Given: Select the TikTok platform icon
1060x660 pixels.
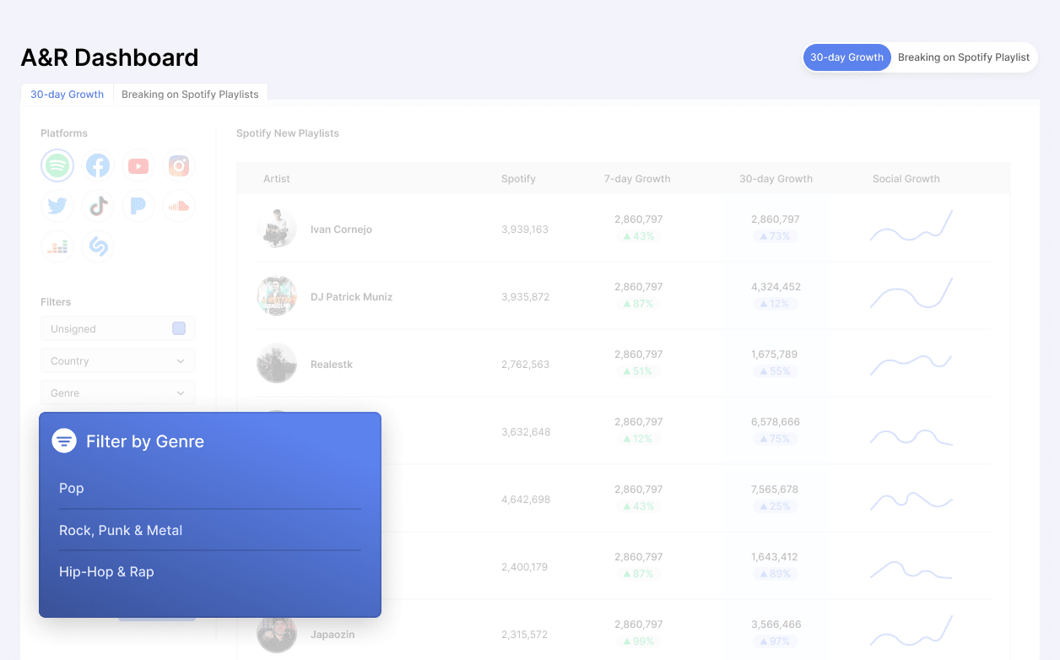Looking at the screenshot, I should pyautogui.click(x=98, y=206).
